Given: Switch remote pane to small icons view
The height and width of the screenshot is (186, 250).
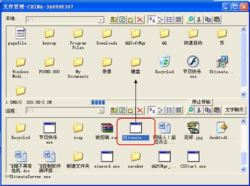Looking at the screenshot, I should 160,110.
